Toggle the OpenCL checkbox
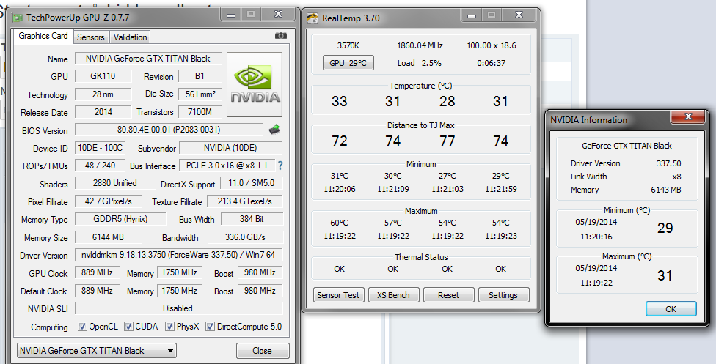Image resolution: width=716 pixels, height=364 pixels. [83, 326]
